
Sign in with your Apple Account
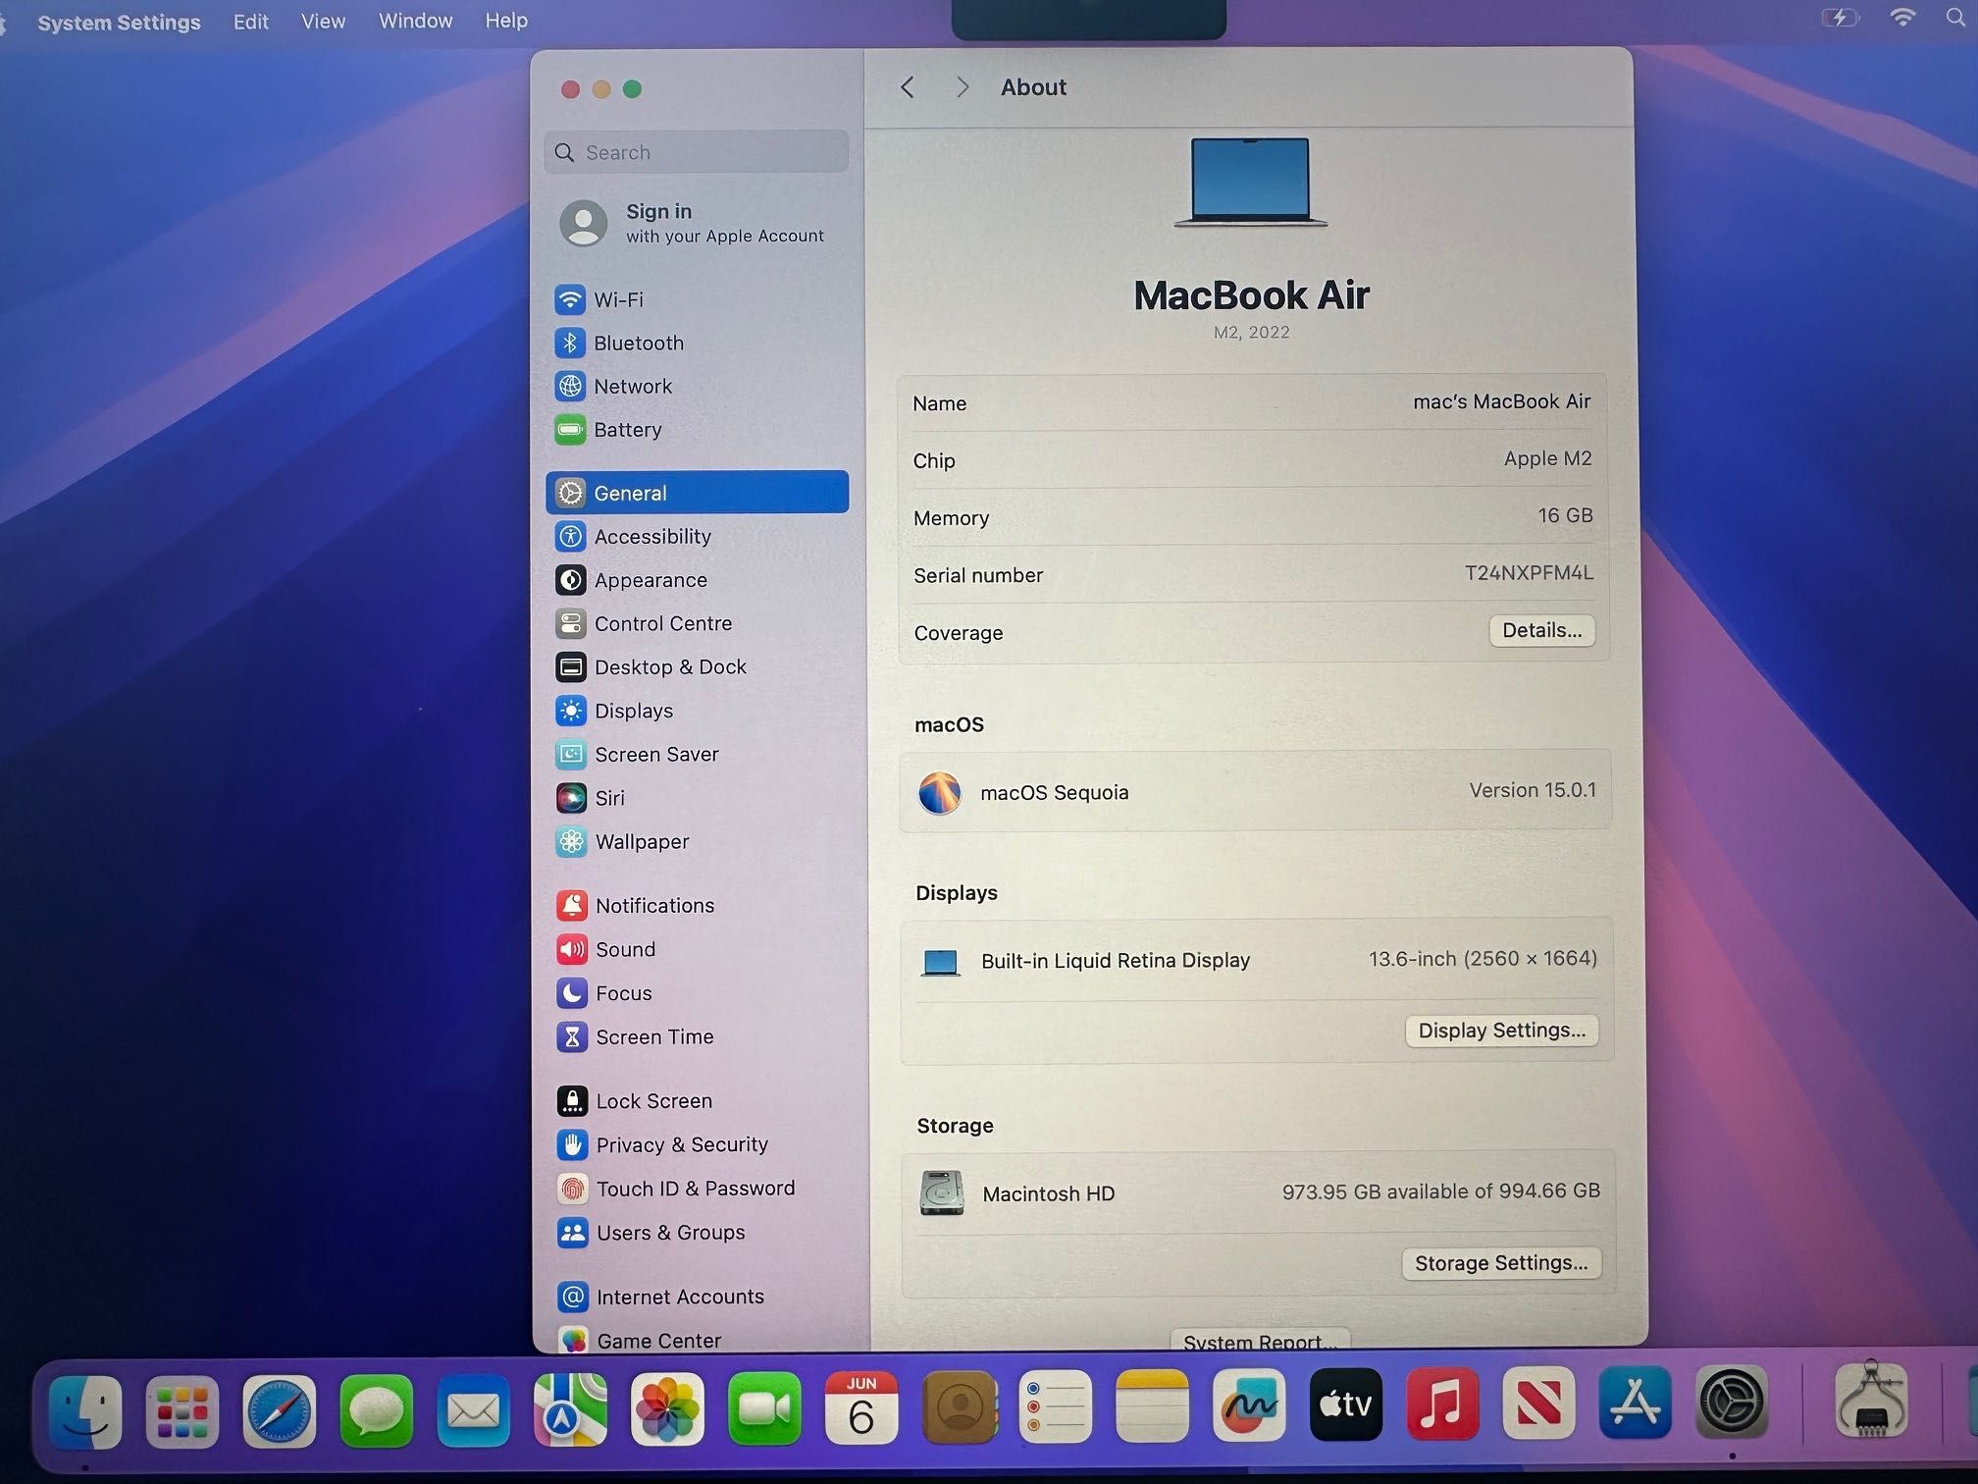point(695,223)
